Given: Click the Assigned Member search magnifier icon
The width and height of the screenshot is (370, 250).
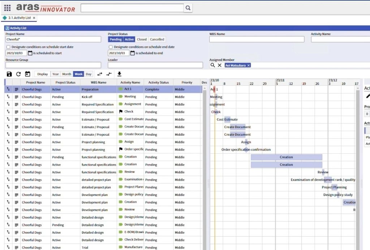Looking at the screenshot, I should tap(212, 65).
